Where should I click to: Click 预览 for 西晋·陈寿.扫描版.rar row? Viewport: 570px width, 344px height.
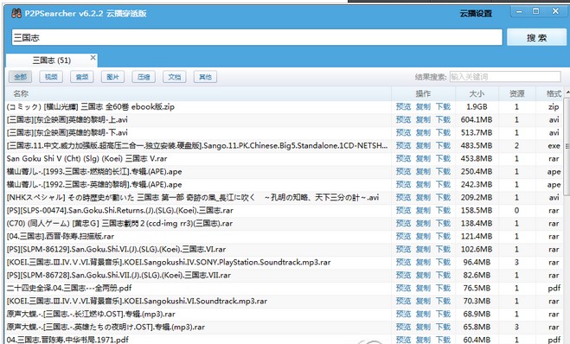[403, 237]
